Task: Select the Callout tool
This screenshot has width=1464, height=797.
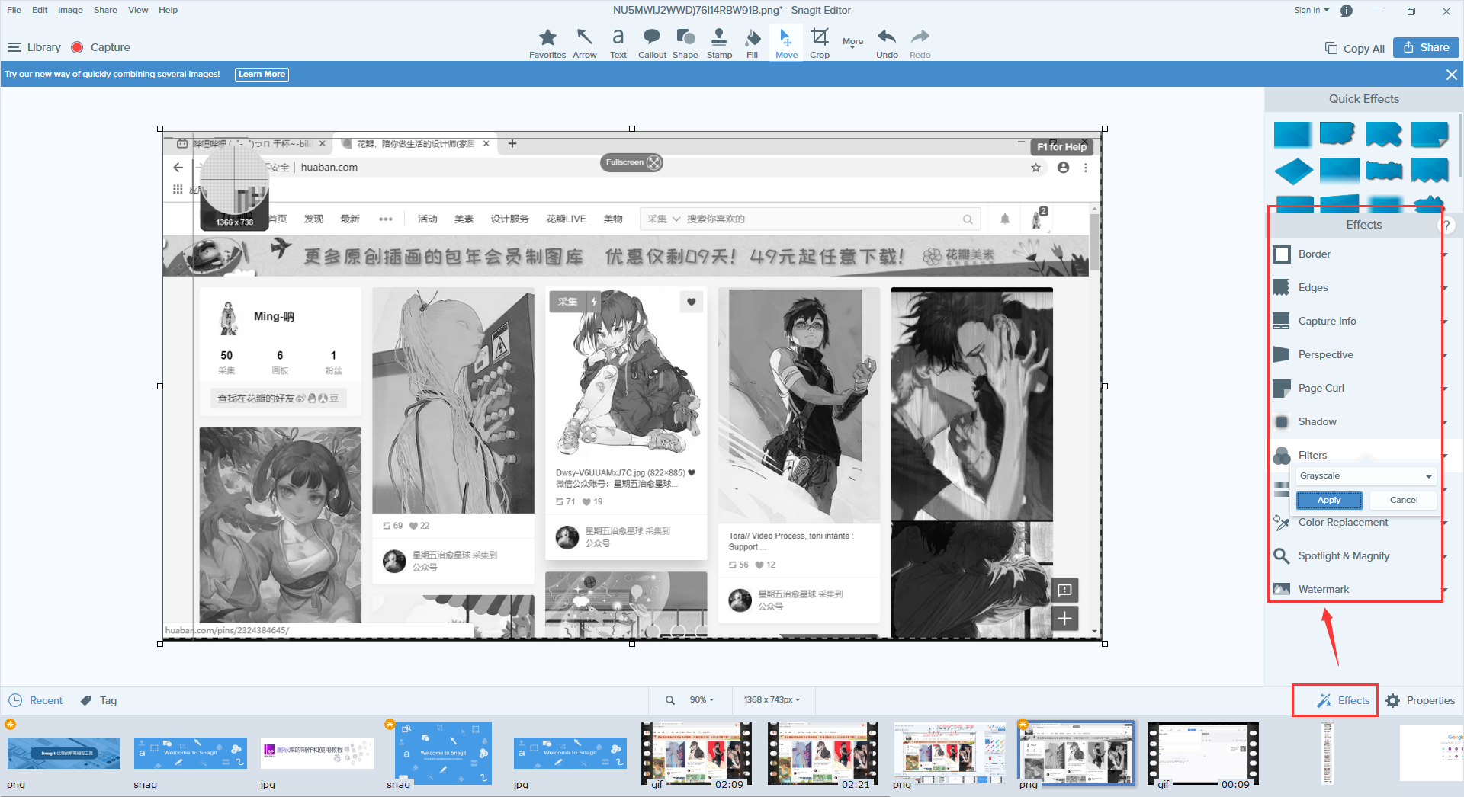Action: coord(652,43)
